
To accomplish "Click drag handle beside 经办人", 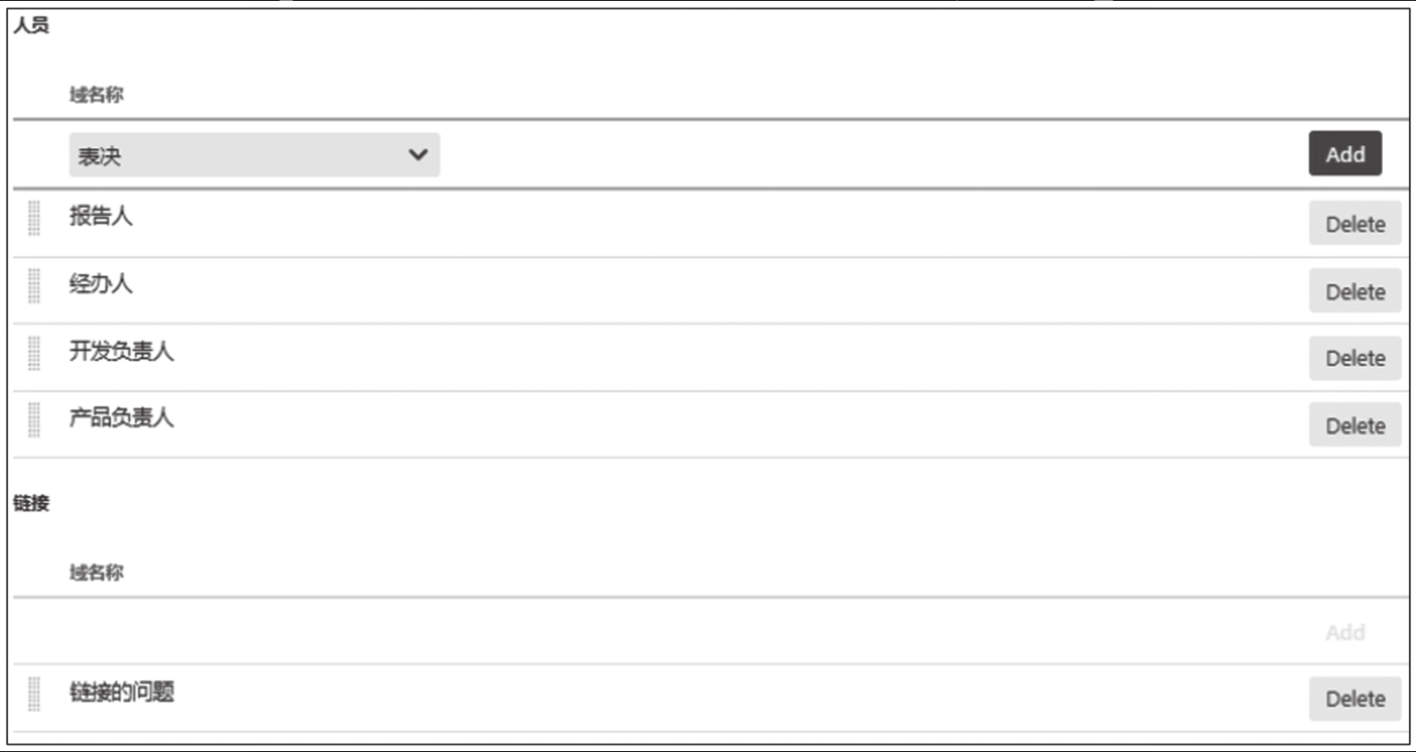I will tap(34, 285).
